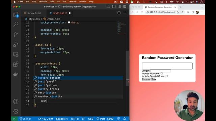216x121 pixels.
Task: Change language mode via CSS status item
Action: click(x=90, y=119)
